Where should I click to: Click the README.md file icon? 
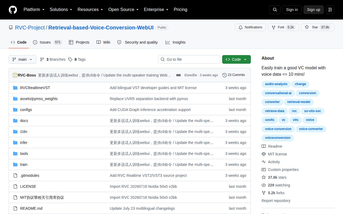click(15, 208)
